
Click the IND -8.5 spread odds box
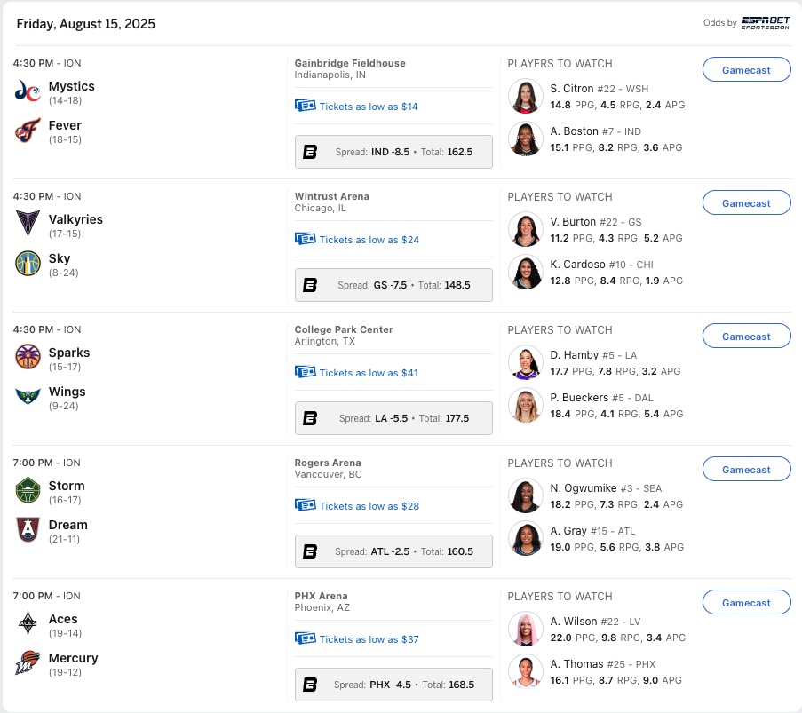(393, 152)
